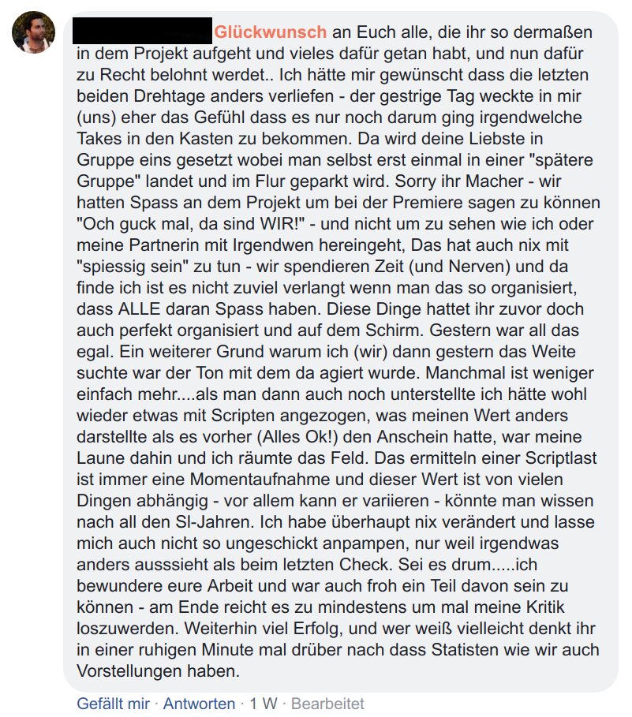The image size is (632, 717).
Task: Click the capitalized word ALLE
Action: point(139,308)
